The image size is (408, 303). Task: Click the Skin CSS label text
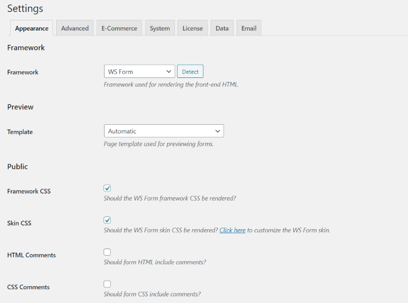pyautogui.click(x=19, y=223)
